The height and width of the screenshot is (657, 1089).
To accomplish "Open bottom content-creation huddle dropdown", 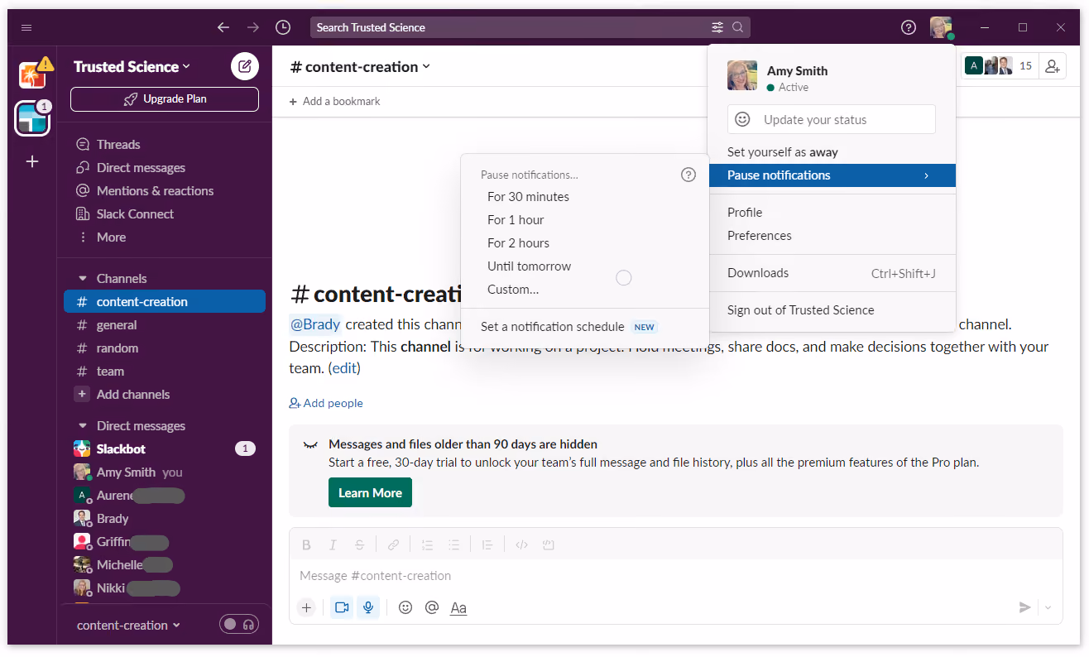I will coord(129,625).
